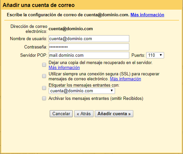Viewport: 183px width, 154px height.
Task: Click the 'Añadir cuenta »' button
Action: [114, 114]
